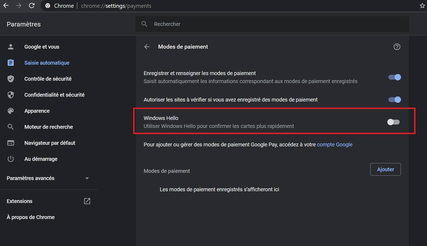This screenshot has width=427, height=246.
Task: Click into the Rechercher settings field
Action: (272, 24)
